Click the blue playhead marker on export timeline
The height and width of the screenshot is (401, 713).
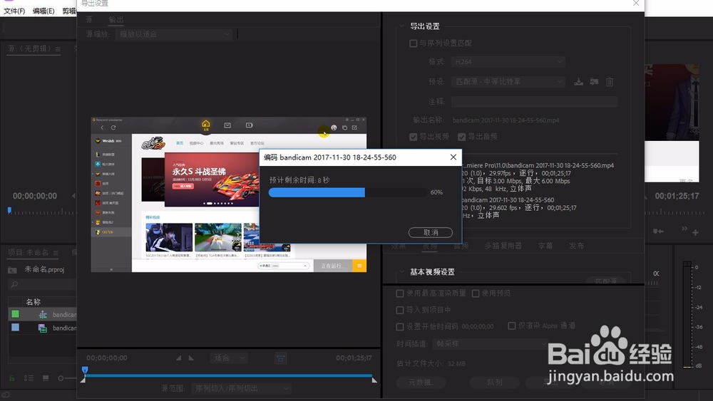pos(85,370)
